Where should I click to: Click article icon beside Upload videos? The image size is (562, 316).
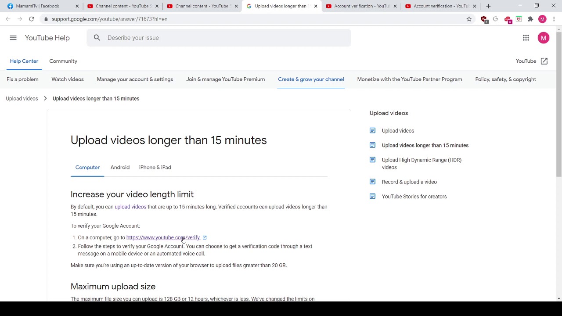coord(372,130)
